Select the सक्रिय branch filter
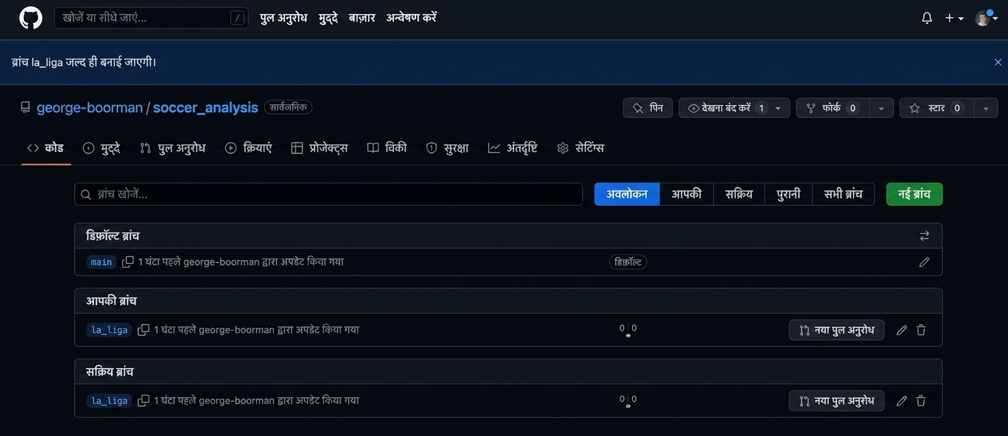 (x=739, y=195)
